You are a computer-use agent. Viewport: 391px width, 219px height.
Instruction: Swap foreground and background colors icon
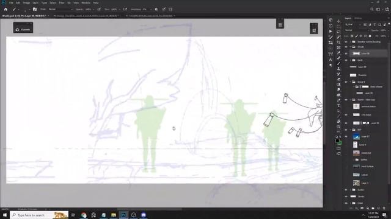pos(340,137)
